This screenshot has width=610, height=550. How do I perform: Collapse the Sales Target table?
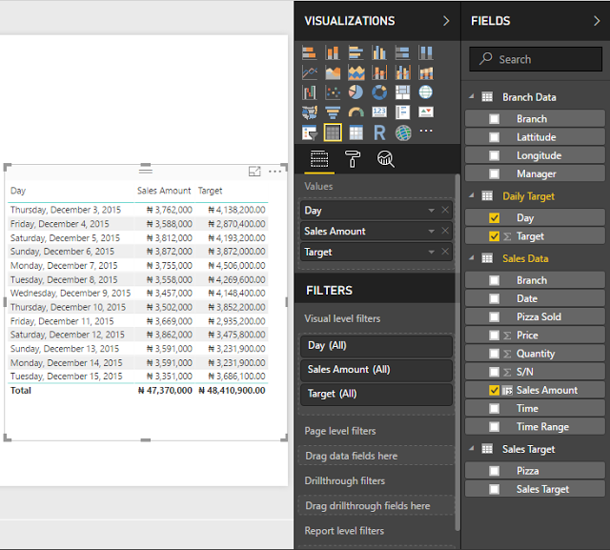pyautogui.click(x=472, y=448)
